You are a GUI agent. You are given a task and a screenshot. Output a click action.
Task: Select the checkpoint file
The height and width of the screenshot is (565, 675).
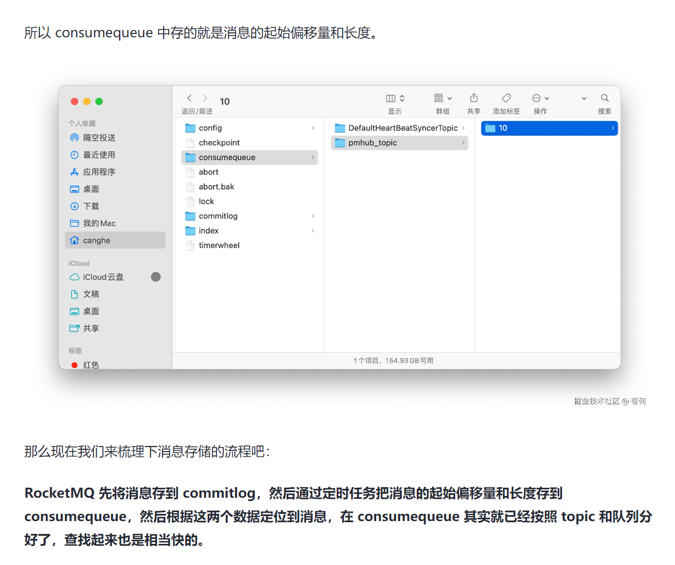coord(249,143)
